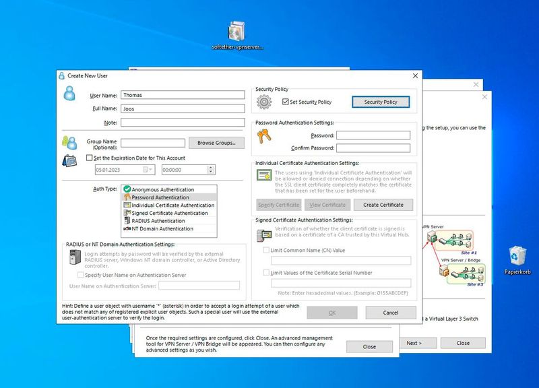Click the blue user profile icon near User Name

pos(70,94)
